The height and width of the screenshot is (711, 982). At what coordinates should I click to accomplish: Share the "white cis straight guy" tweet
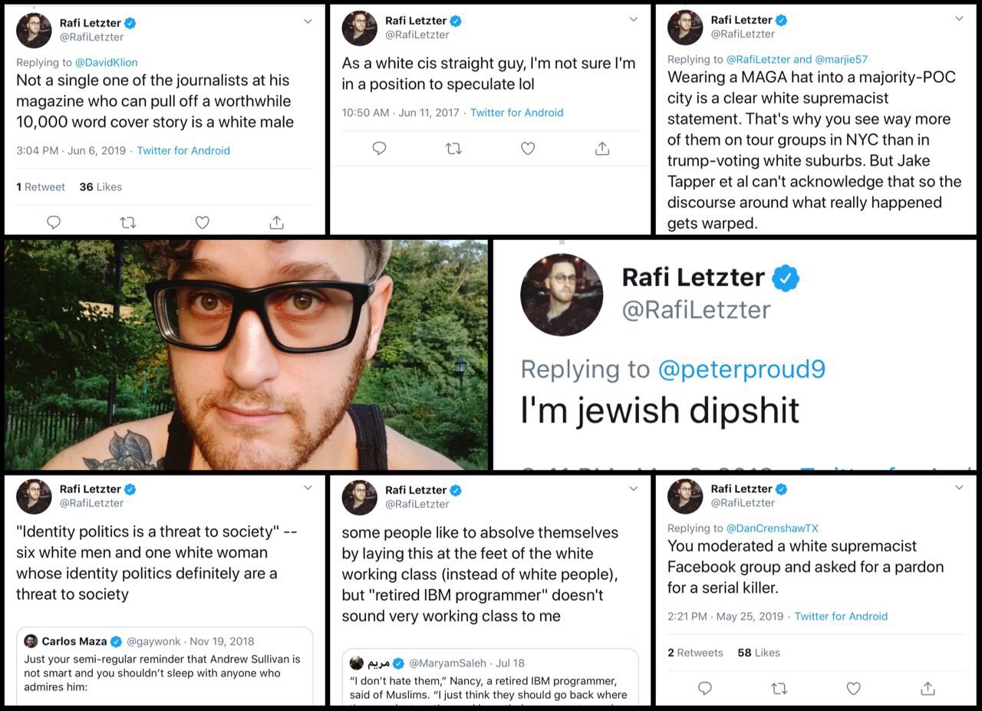click(x=602, y=149)
